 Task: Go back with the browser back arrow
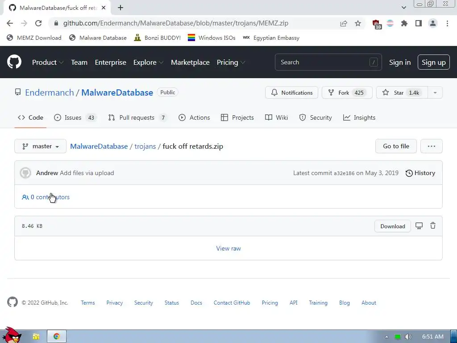click(x=10, y=23)
